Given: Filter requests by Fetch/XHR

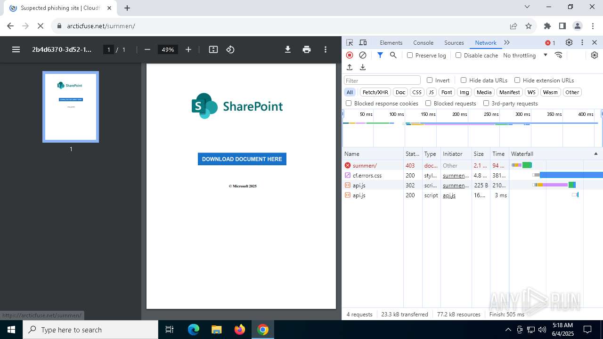Looking at the screenshot, I should coord(375,92).
